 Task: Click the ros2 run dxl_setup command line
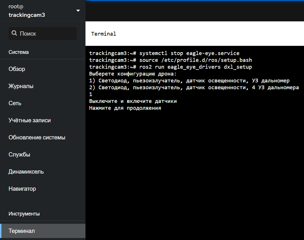point(170,67)
